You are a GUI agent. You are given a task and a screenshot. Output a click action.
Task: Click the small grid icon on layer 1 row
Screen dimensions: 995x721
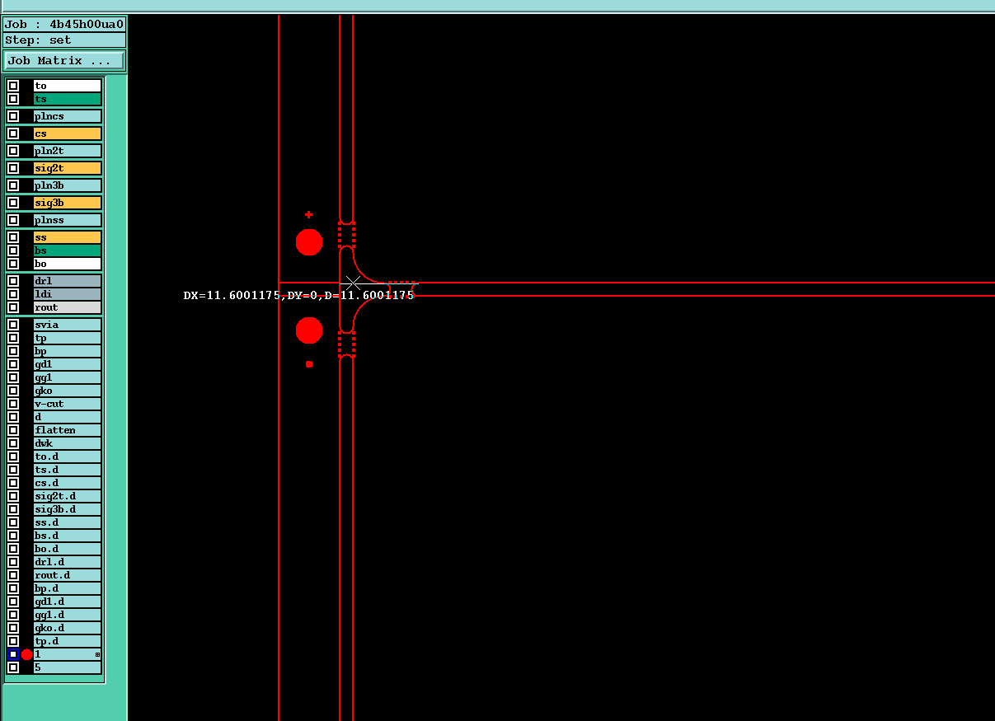click(x=97, y=654)
